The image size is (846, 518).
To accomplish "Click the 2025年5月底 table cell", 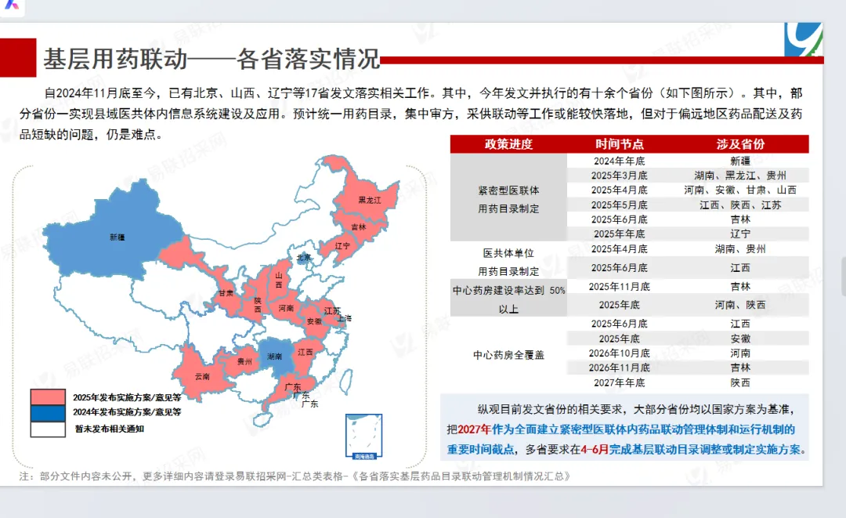I will pyautogui.click(x=620, y=205).
